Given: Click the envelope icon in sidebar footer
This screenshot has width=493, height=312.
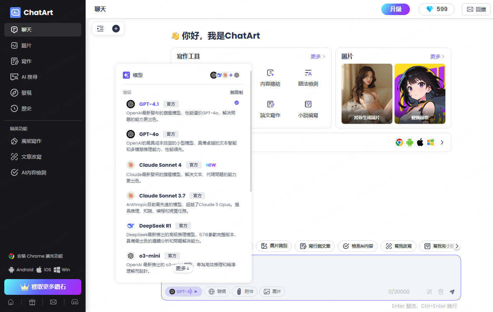Looking at the screenshot, I should [53, 302].
